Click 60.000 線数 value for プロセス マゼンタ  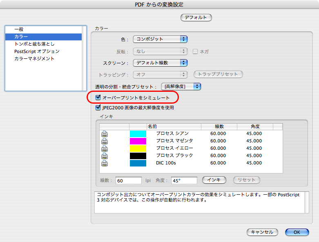pos(218,141)
